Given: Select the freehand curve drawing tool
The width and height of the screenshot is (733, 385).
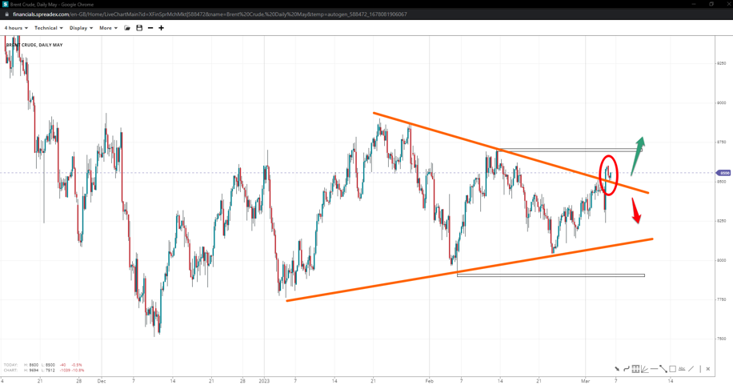Looking at the screenshot, I should (627, 369).
